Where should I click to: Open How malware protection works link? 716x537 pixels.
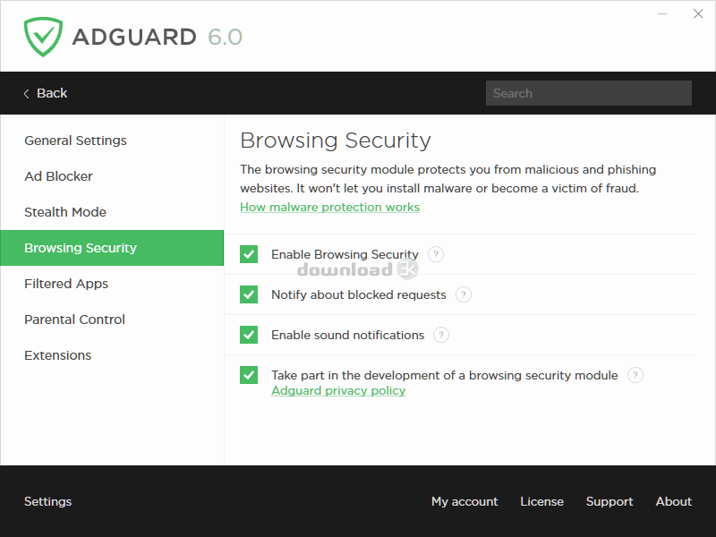tap(329, 207)
